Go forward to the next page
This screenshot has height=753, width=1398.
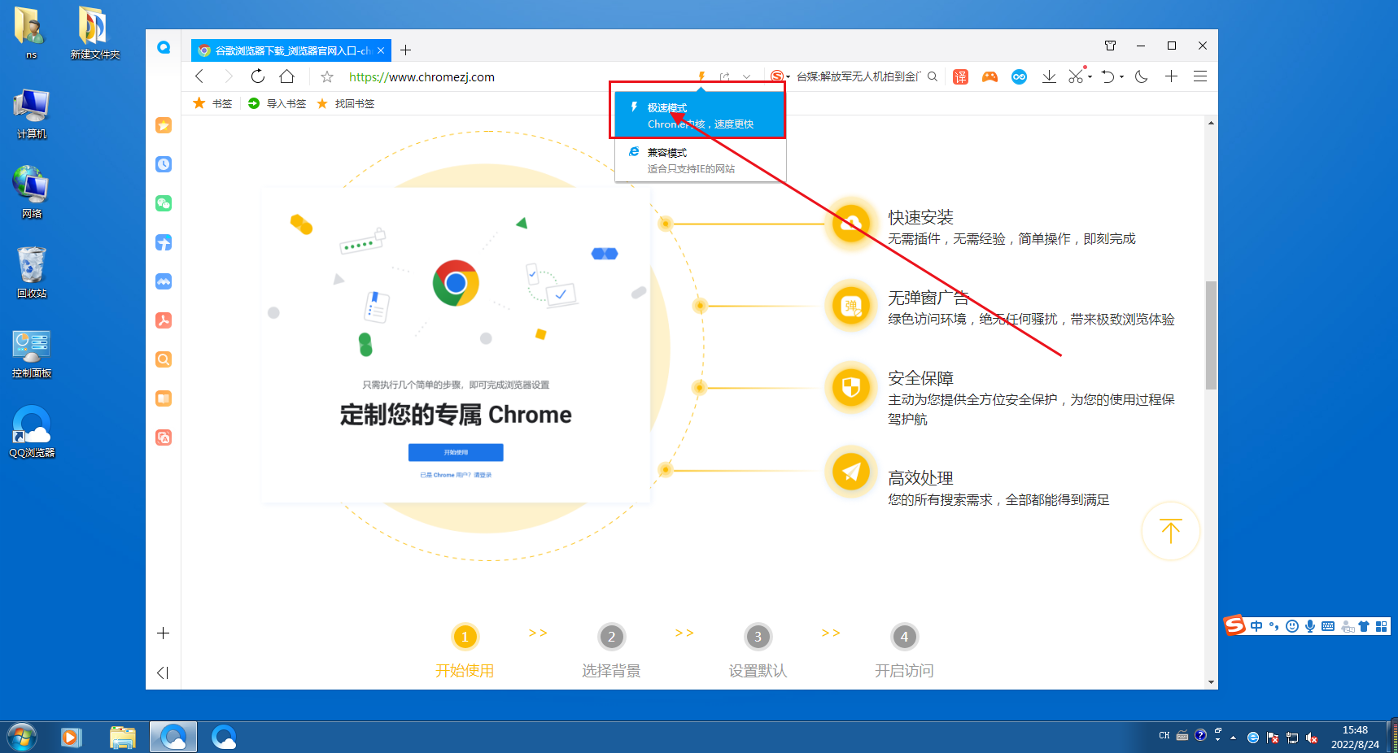click(229, 76)
